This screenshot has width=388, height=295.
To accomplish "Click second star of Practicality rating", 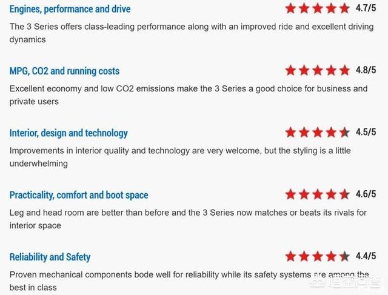I will pos(304,194).
